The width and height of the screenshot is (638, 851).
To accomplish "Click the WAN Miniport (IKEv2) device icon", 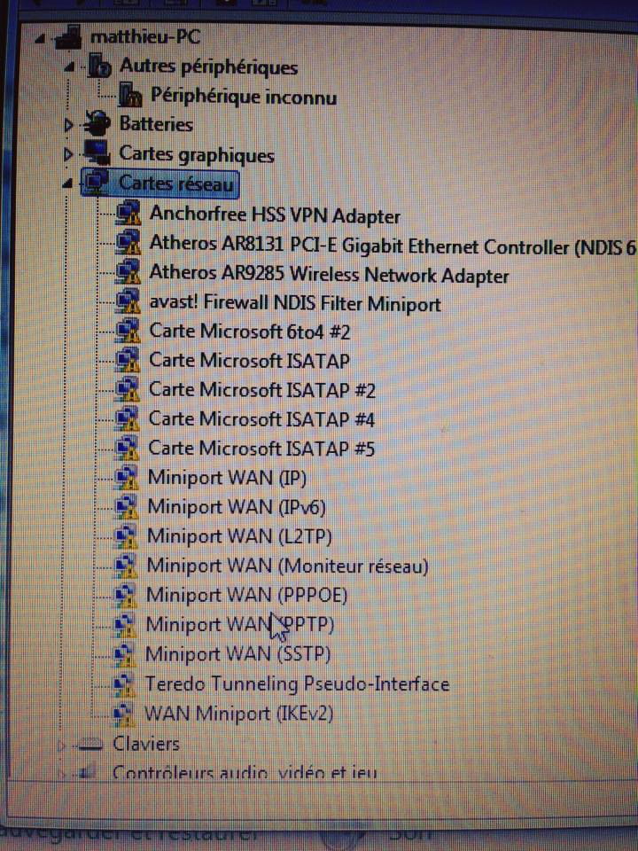I will click(x=124, y=714).
